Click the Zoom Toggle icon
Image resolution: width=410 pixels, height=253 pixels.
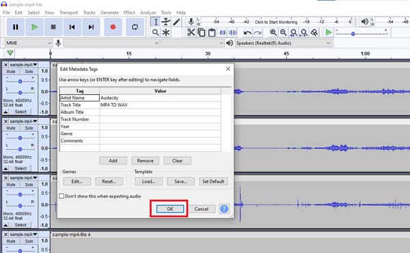coord(314,32)
